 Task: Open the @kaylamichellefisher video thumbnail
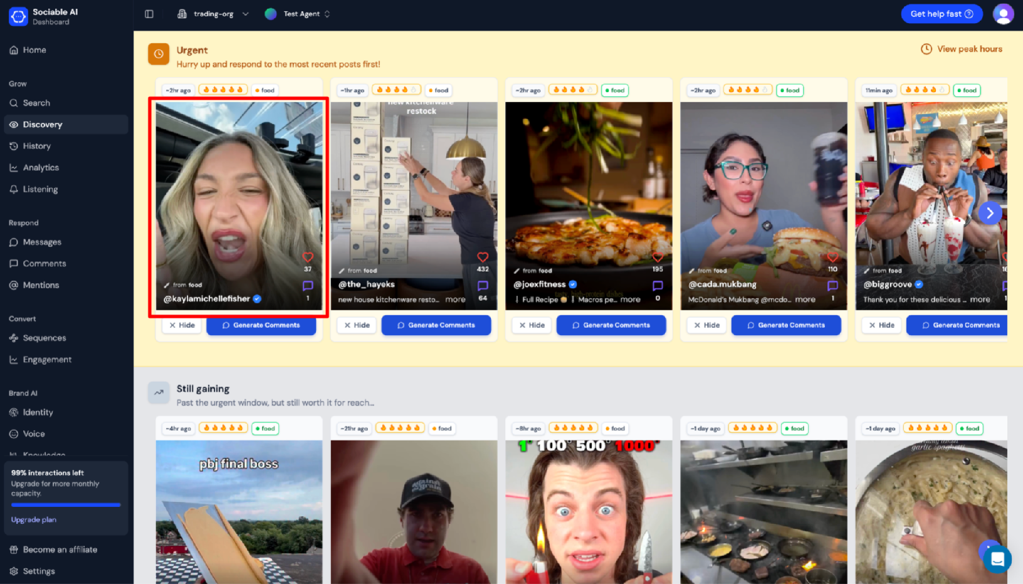[239, 206]
